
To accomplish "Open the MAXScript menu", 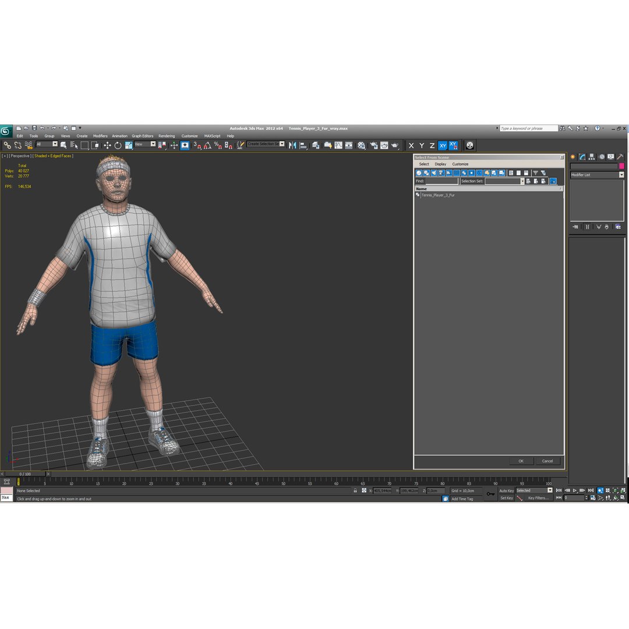I will coord(212,136).
